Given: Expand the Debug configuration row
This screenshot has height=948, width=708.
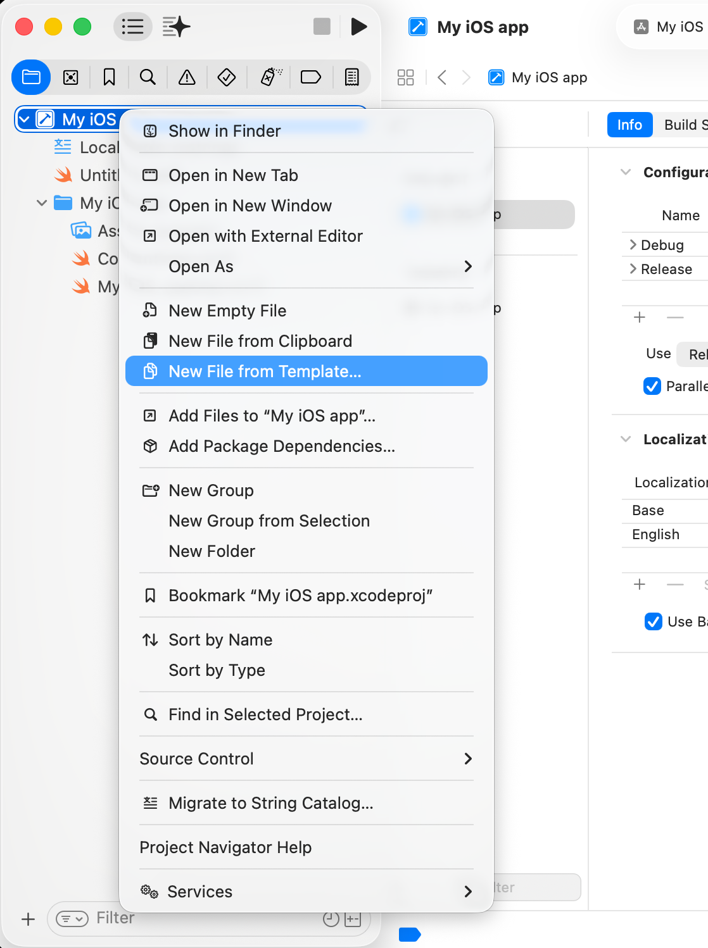Looking at the screenshot, I should point(633,245).
